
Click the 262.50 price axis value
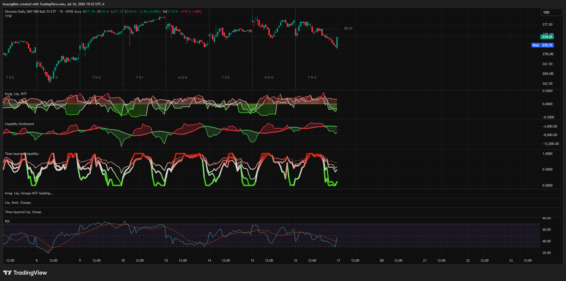(547, 84)
